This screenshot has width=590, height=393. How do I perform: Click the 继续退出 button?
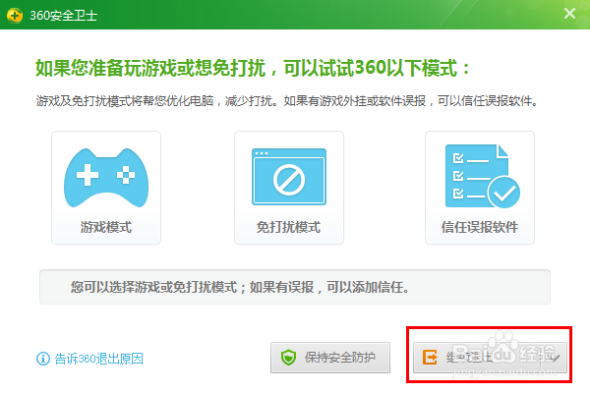[490, 358]
